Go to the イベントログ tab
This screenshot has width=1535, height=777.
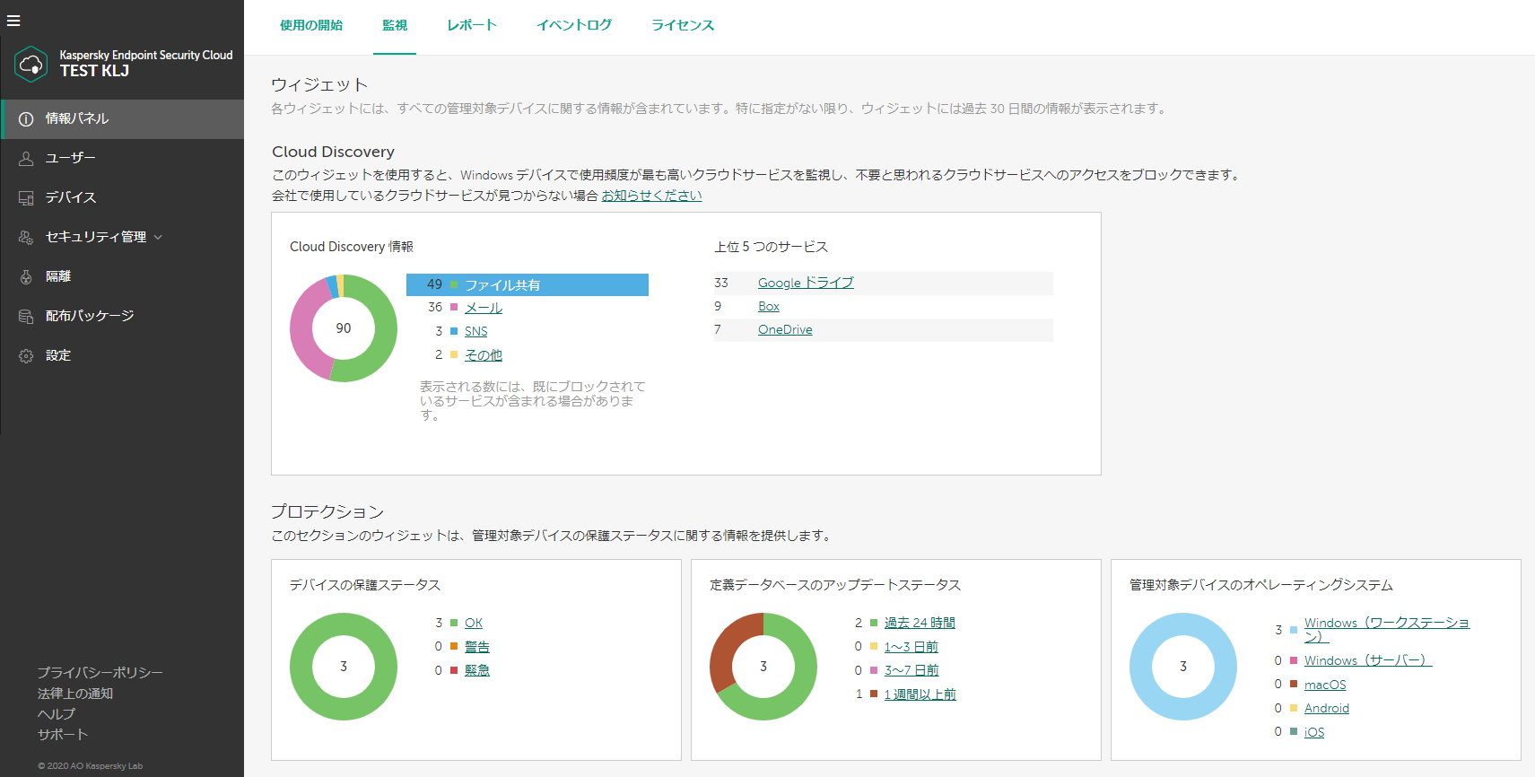coord(574,25)
